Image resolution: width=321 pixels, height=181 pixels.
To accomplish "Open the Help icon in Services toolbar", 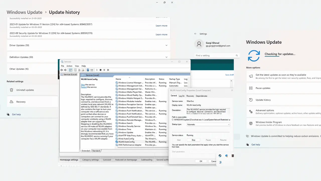I will point(88,70).
